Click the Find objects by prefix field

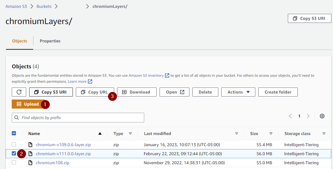click(x=78, y=118)
